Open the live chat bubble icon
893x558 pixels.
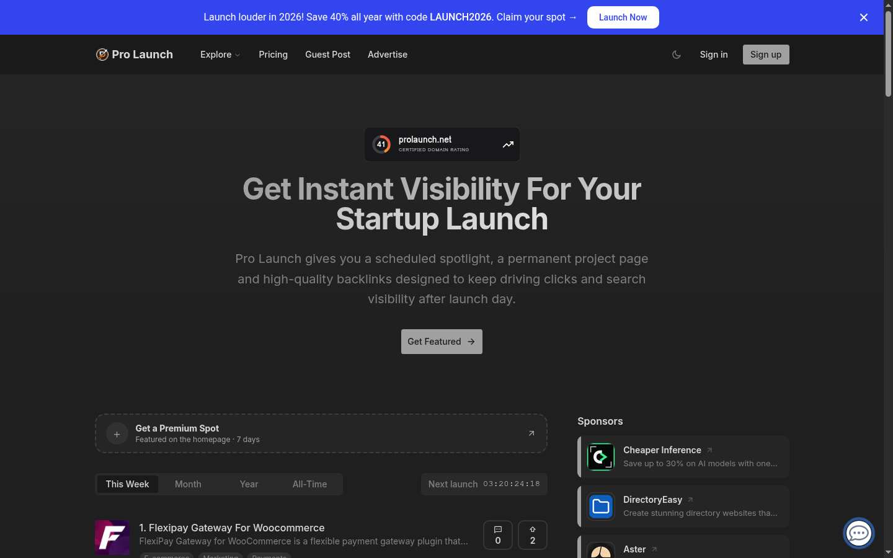859,533
